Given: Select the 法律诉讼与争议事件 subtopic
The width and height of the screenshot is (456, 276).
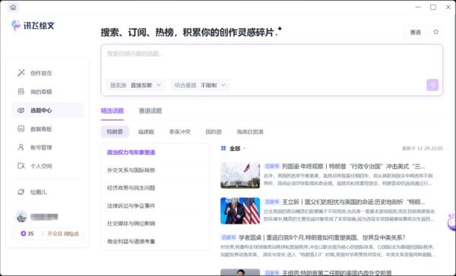Looking at the screenshot, I should tap(131, 205).
